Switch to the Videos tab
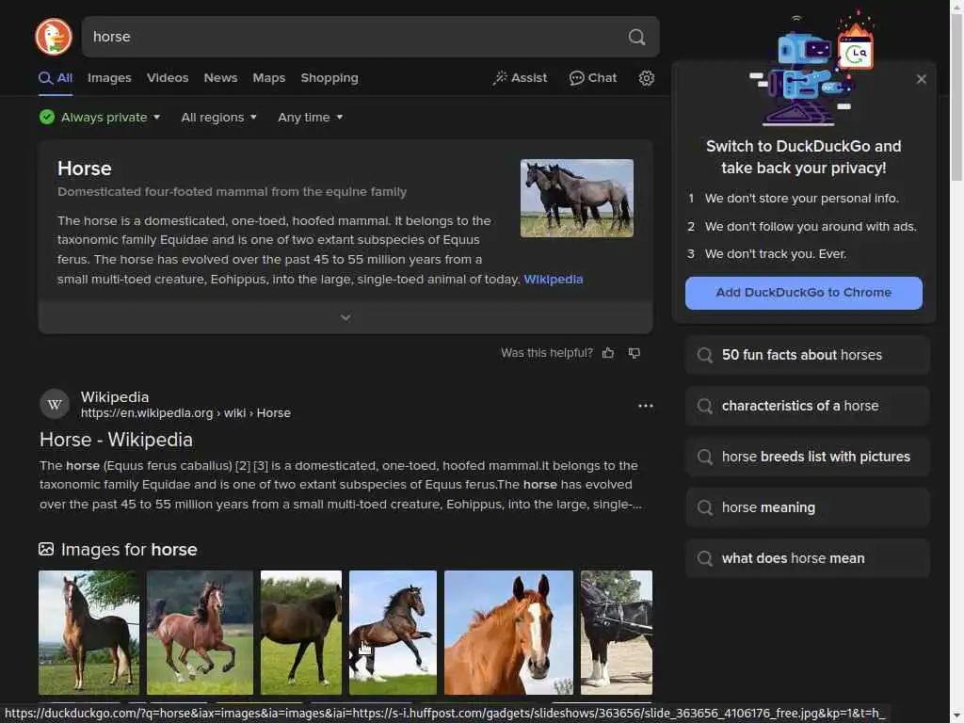This screenshot has width=964, height=723. [168, 78]
